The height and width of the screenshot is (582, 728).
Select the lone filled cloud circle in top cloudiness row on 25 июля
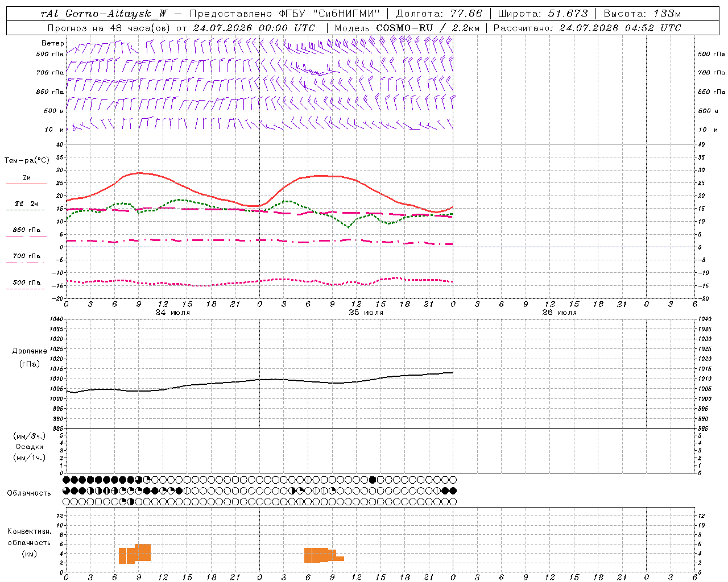[373, 480]
